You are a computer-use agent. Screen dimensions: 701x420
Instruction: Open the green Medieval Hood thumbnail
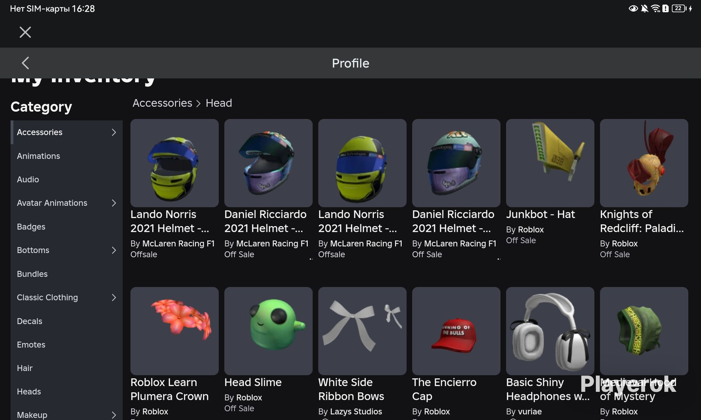(644, 331)
